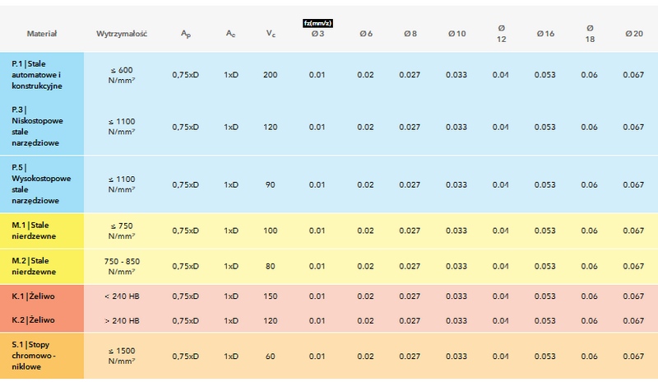Image resolution: width=658 pixels, height=382 pixels.
Task: Click the Materiał column header
Action: (x=41, y=34)
